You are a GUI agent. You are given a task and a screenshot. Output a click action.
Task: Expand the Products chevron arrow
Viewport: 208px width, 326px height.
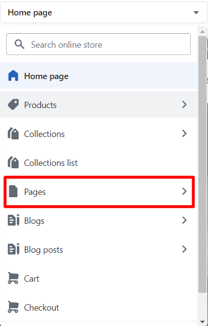(x=184, y=104)
